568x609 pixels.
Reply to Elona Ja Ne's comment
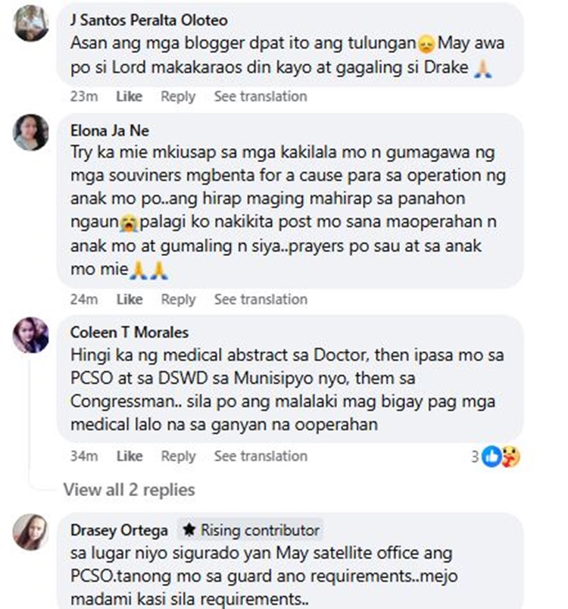(179, 300)
